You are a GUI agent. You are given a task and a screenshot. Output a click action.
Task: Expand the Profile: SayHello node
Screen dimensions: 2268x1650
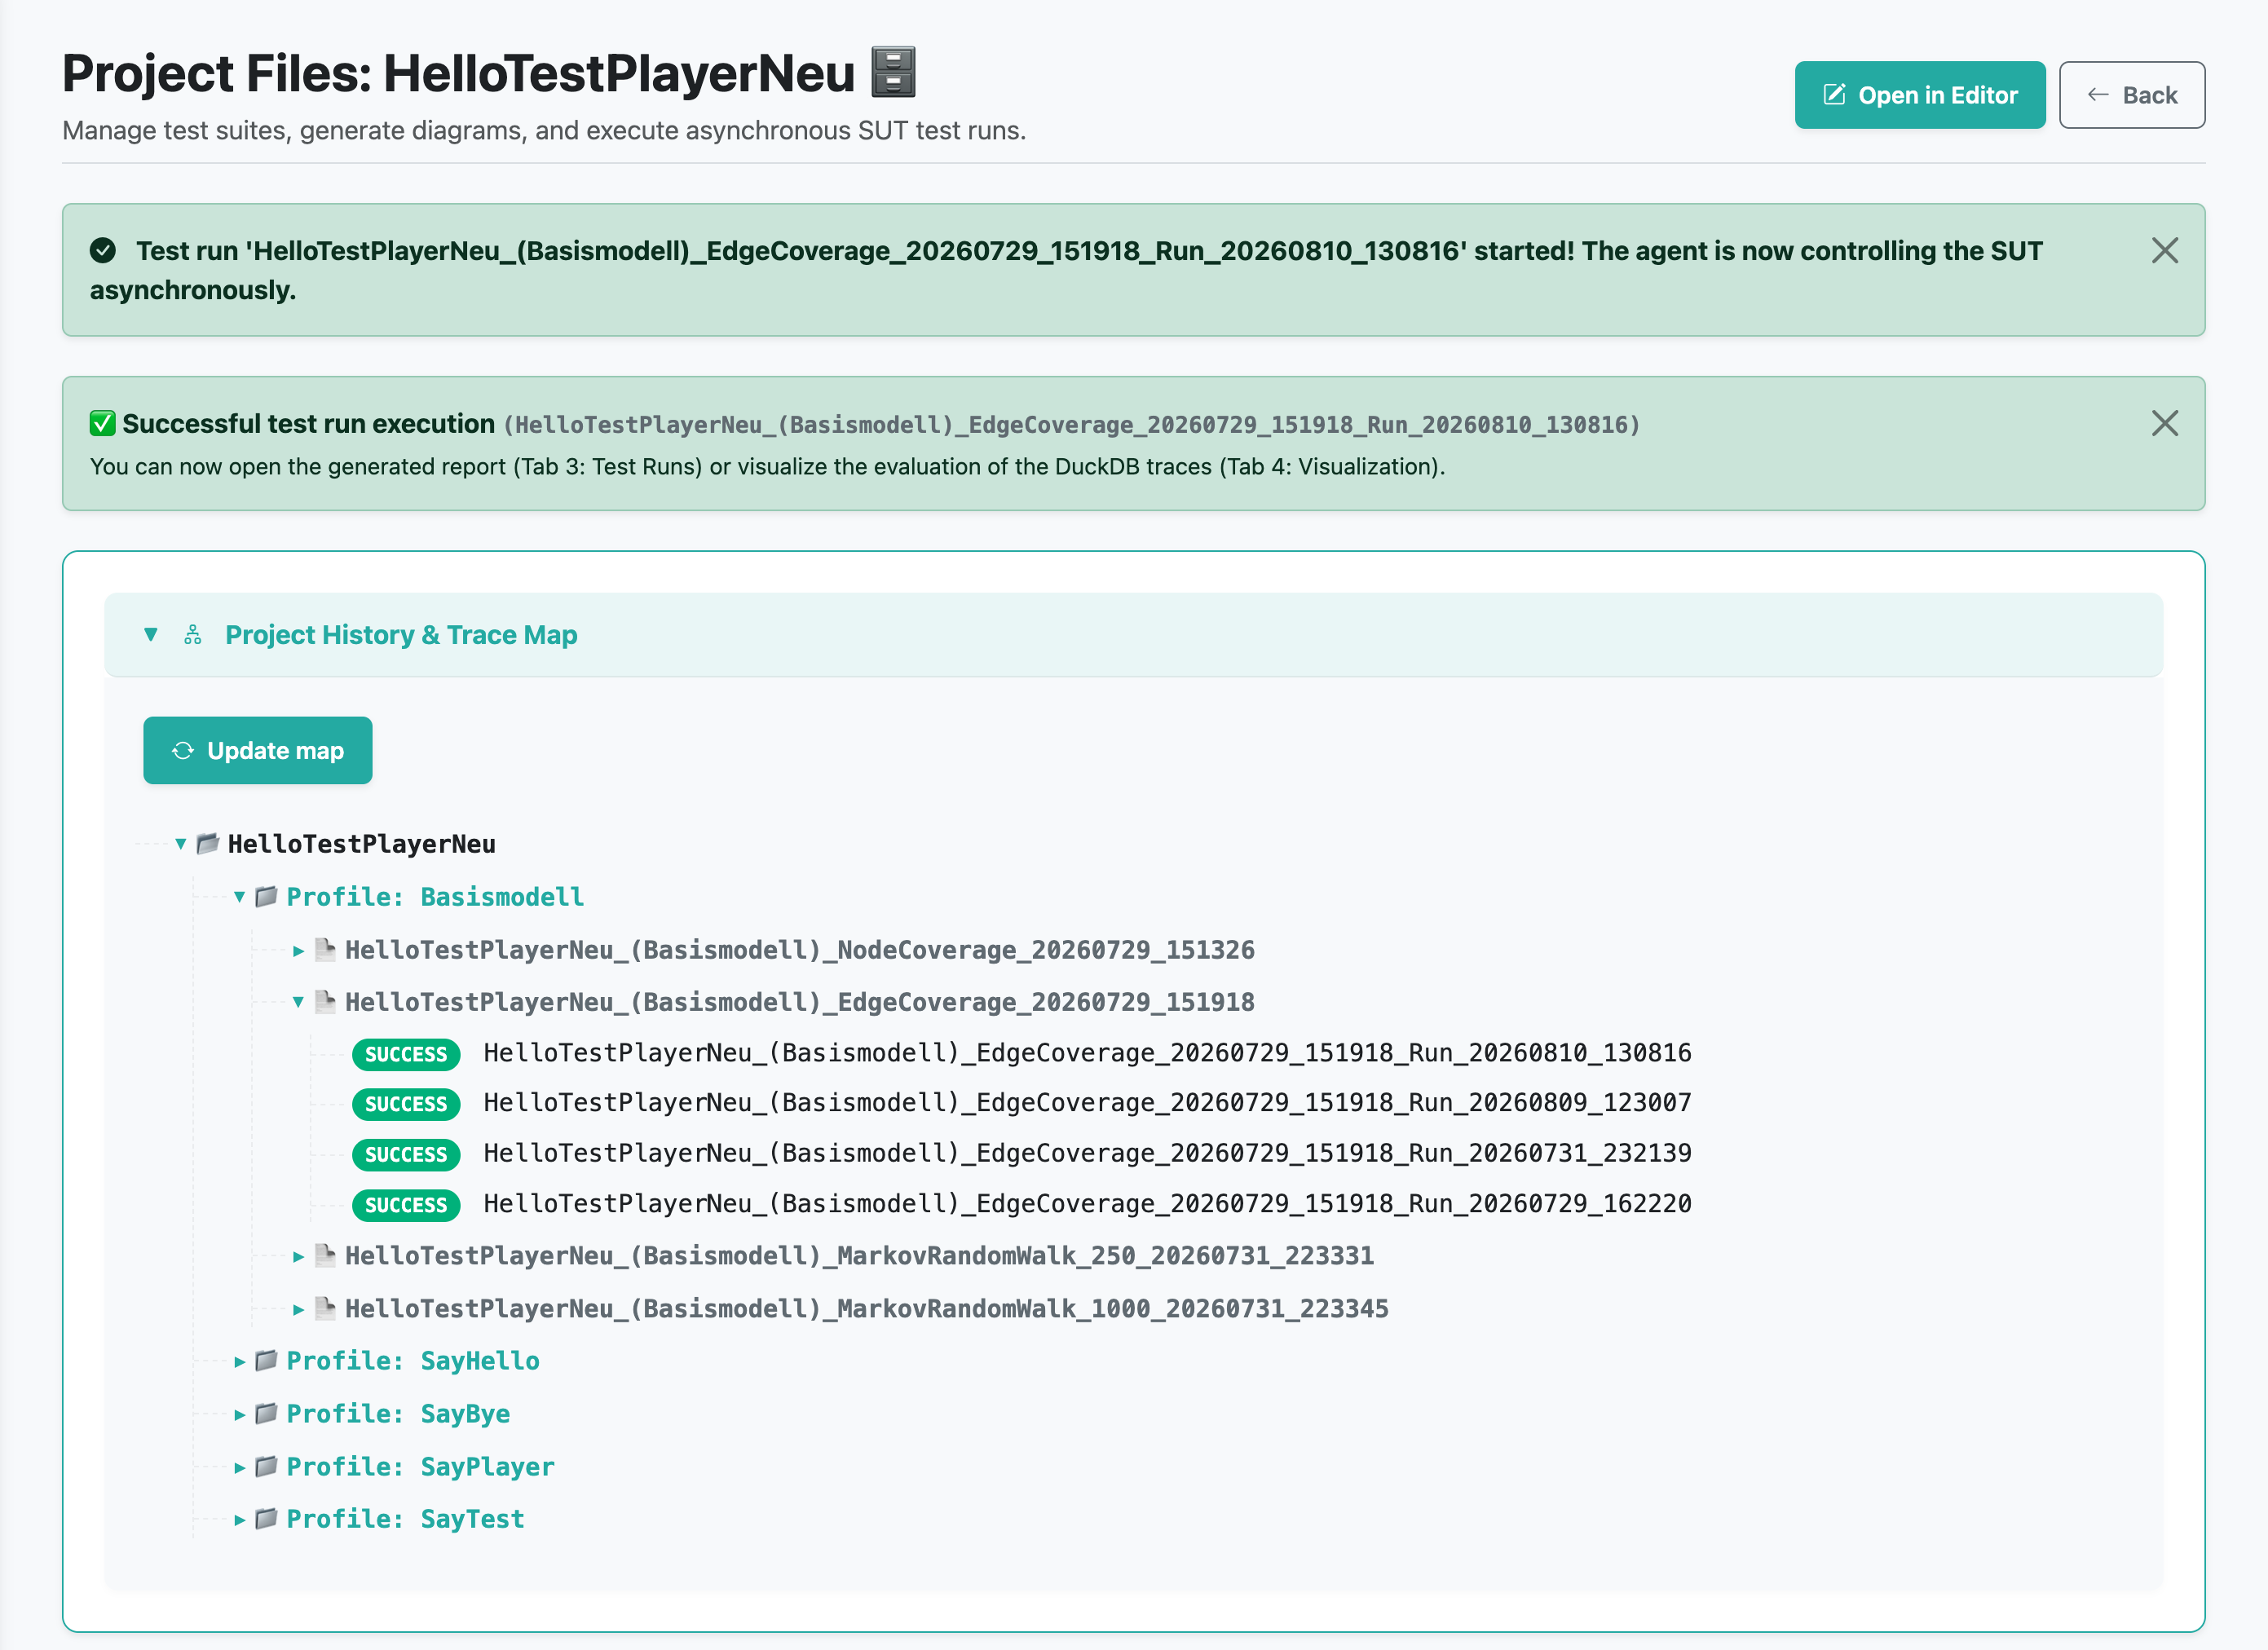tap(240, 1361)
